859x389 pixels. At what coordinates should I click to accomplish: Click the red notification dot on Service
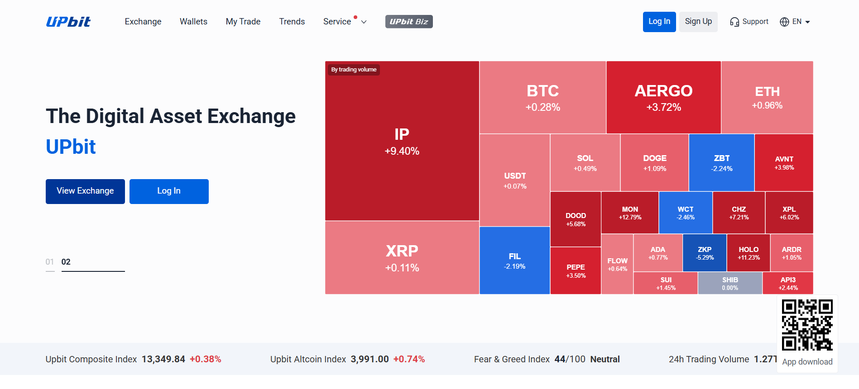(x=355, y=16)
